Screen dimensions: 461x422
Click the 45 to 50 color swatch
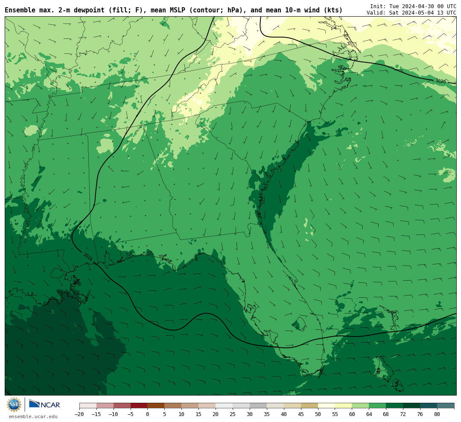[x=309, y=406]
